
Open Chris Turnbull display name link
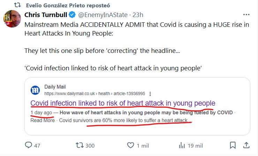[x=46, y=15]
